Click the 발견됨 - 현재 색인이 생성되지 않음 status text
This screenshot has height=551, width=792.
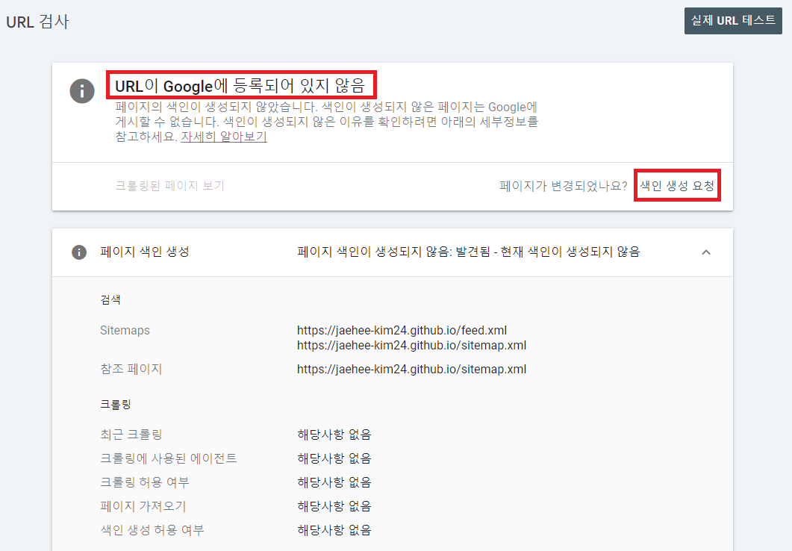(547, 252)
